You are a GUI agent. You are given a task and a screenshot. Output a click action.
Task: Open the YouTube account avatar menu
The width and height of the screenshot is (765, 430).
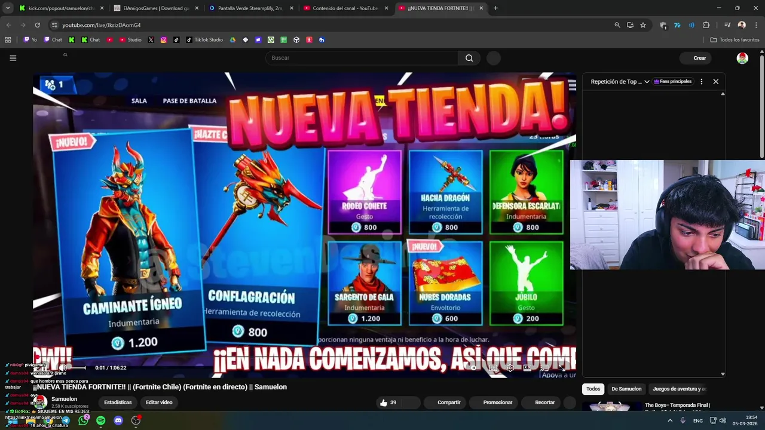742,58
